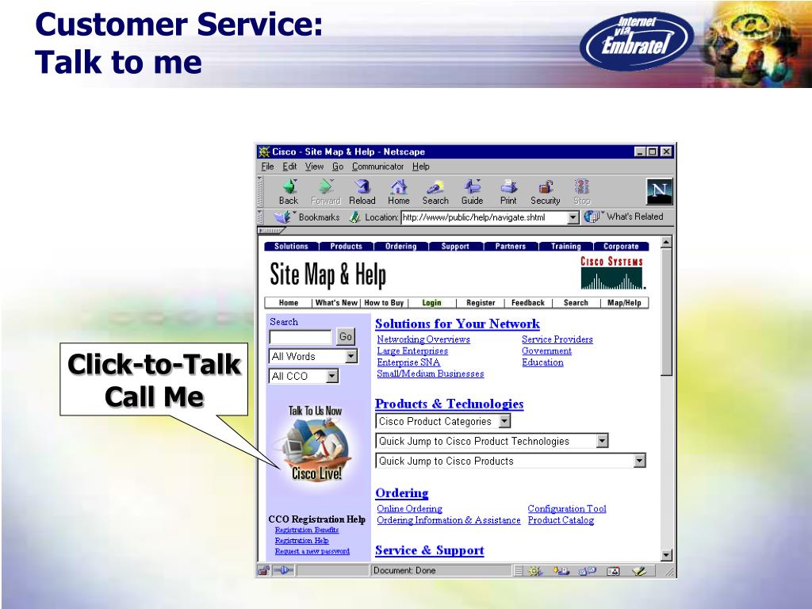Open the Help menu
The height and width of the screenshot is (609, 812).
[x=420, y=167]
